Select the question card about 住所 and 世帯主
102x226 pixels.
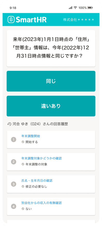click(x=51, y=48)
